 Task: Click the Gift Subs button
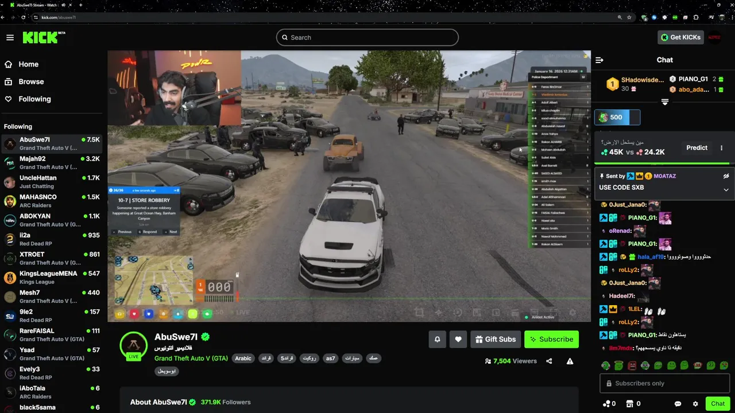pos(495,339)
